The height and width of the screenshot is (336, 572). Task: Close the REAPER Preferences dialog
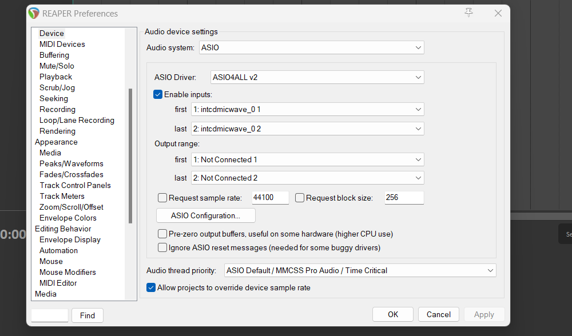(x=498, y=13)
